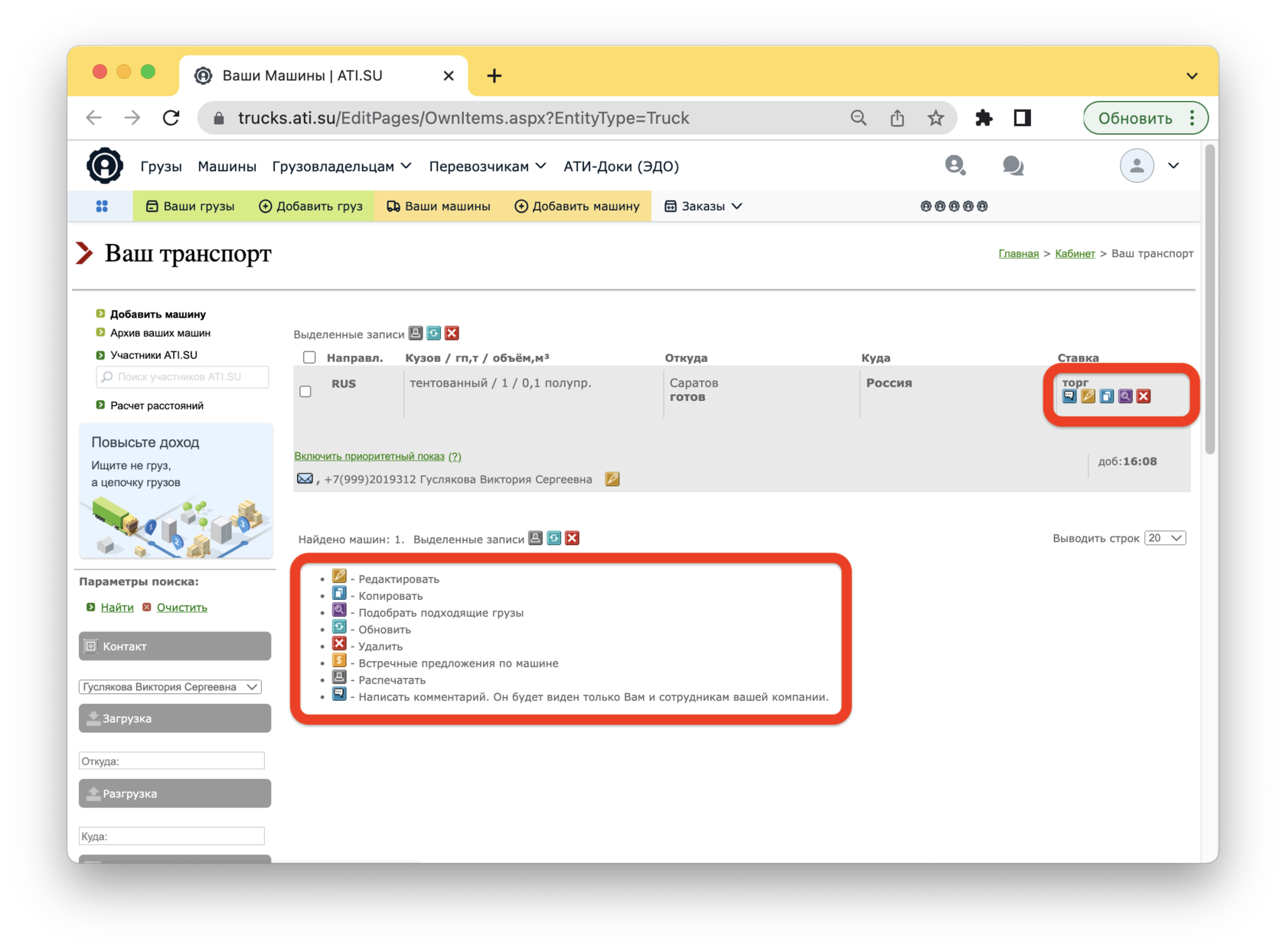The height and width of the screenshot is (952, 1286).
Task: Focus Поиск участников ATI.SU search field
Action: [182, 377]
